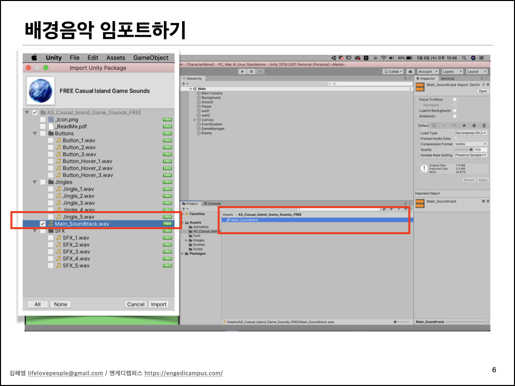Click the cloud services icon next to Collab

coord(410,71)
